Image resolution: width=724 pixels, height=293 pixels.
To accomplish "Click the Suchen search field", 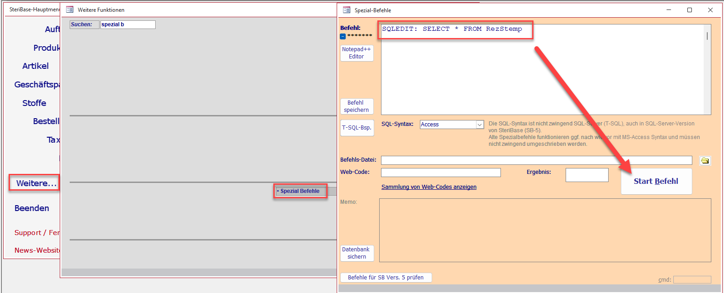I will coord(128,24).
